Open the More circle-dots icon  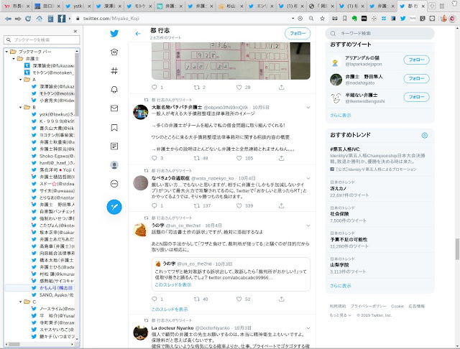click(114, 184)
